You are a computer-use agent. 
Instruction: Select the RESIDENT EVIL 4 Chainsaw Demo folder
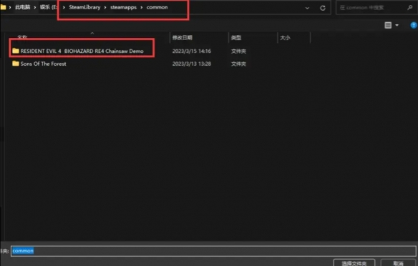click(x=82, y=51)
